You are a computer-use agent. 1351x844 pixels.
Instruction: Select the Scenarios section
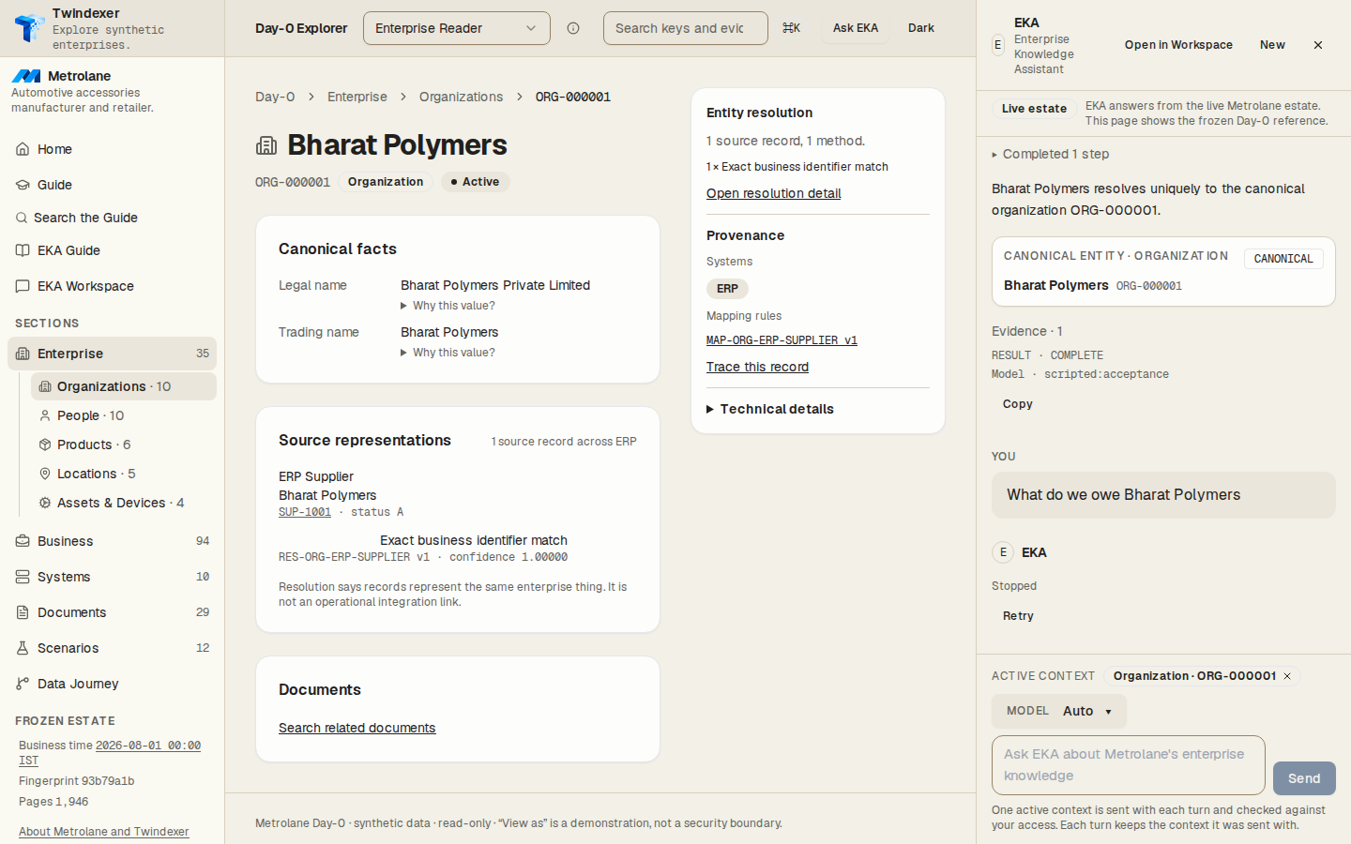pyautogui.click(x=113, y=648)
